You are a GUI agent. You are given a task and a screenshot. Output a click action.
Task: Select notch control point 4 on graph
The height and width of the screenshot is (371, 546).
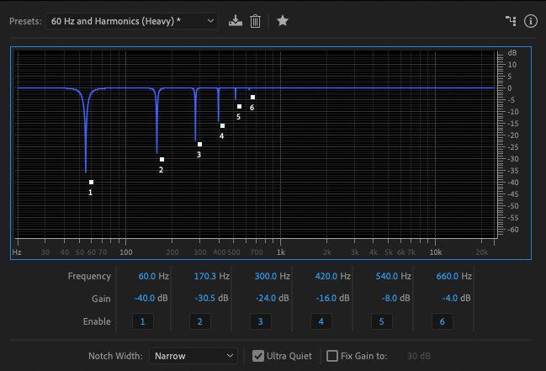(222, 125)
